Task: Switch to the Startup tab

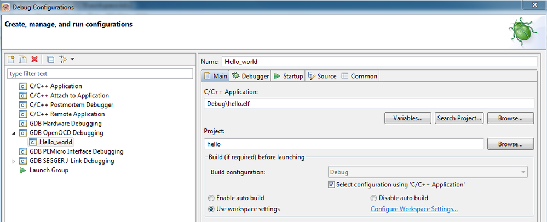Action: point(288,76)
